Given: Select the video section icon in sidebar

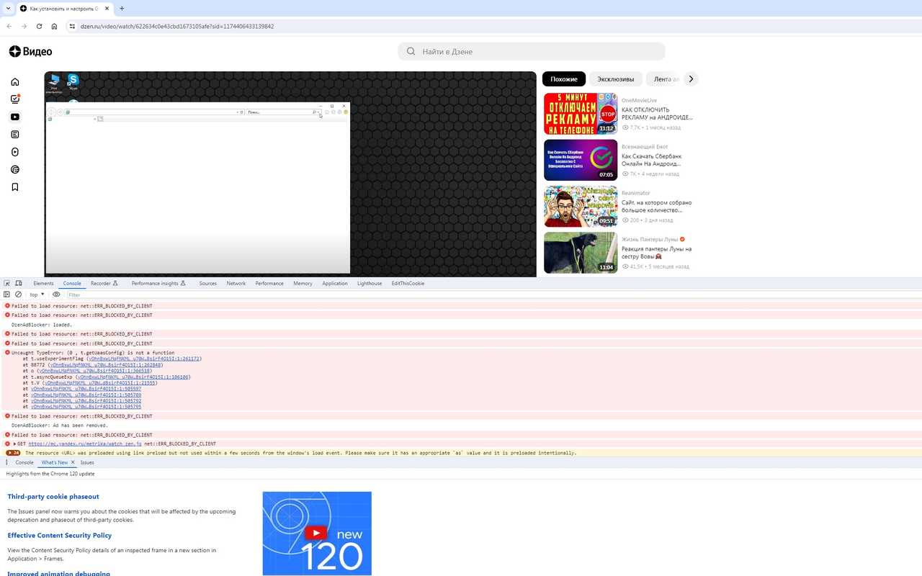Looking at the screenshot, I should click(x=14, y=117).
